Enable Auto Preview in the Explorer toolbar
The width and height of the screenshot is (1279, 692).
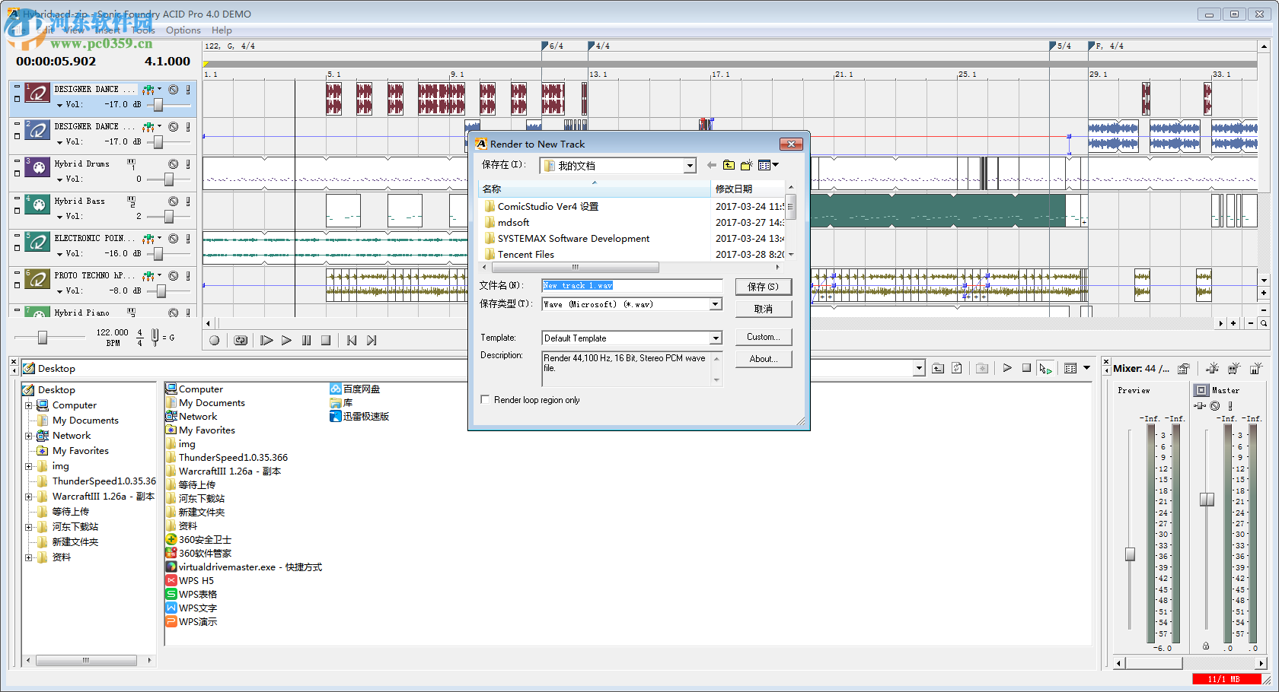click(1045, 369)
